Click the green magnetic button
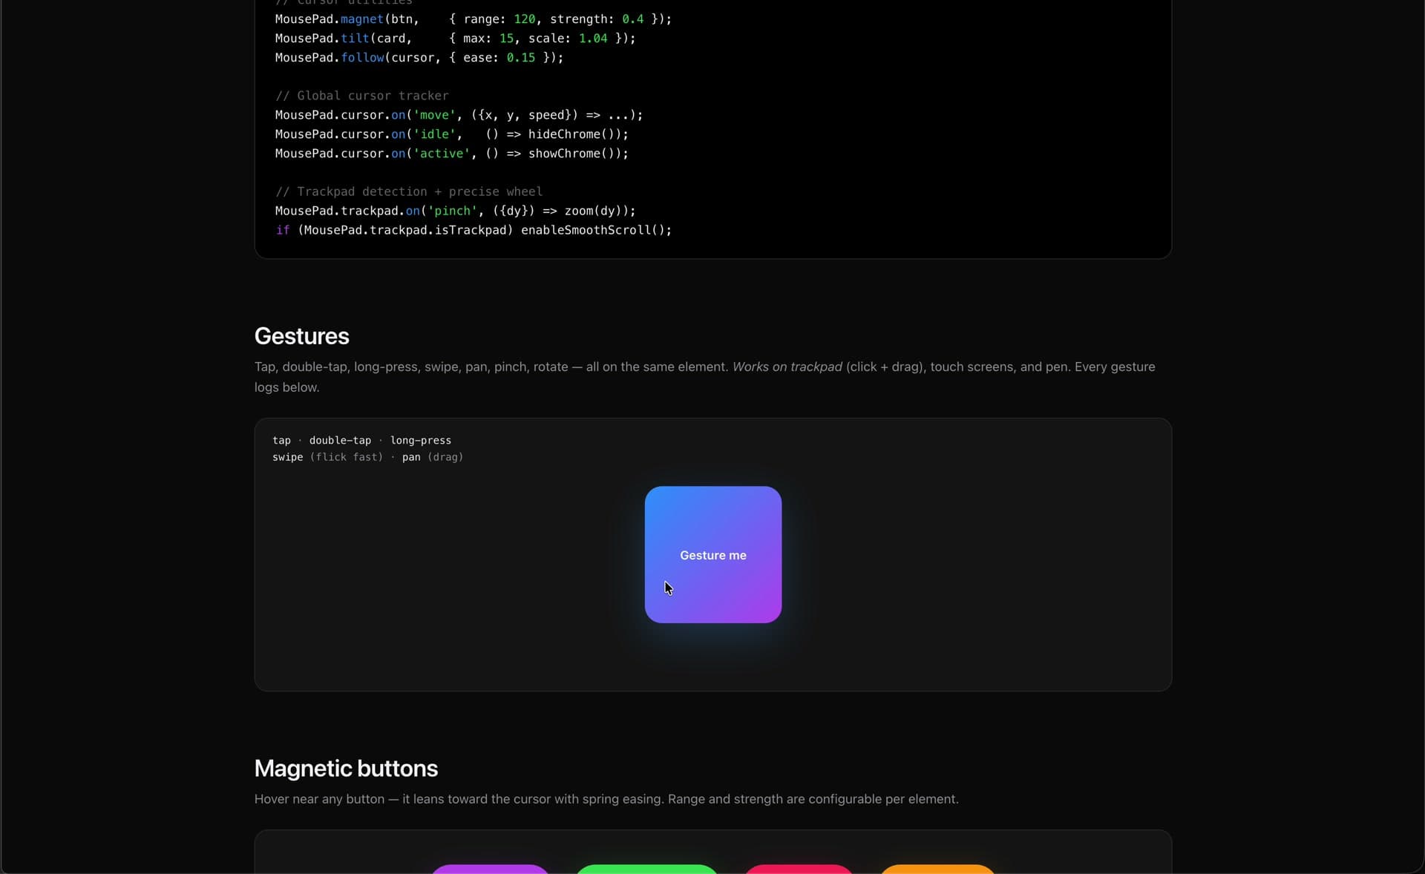Screen dimensions: 1425x874 click(646, 870)
